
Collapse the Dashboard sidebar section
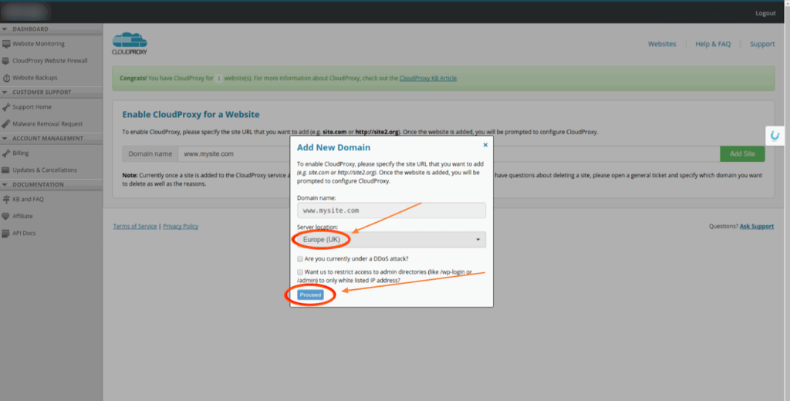point(5,29)
